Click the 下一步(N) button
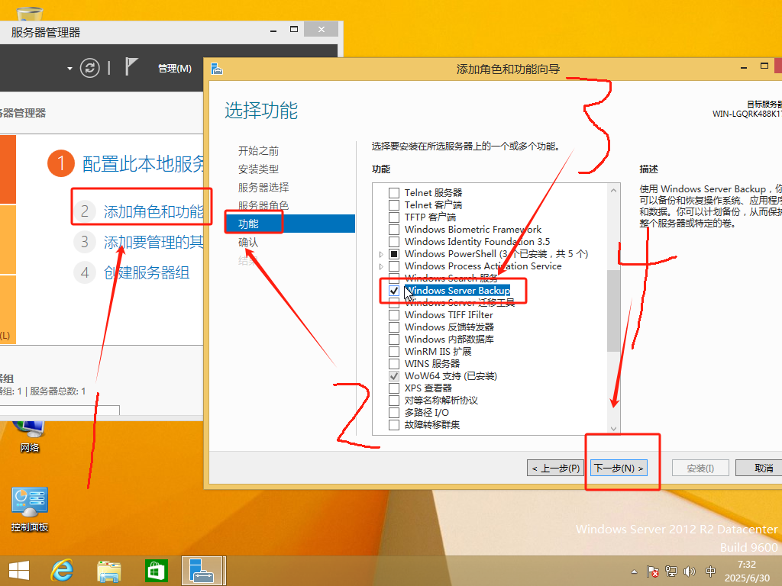Screen dimensions: 782x586 [x=619, y=468]
